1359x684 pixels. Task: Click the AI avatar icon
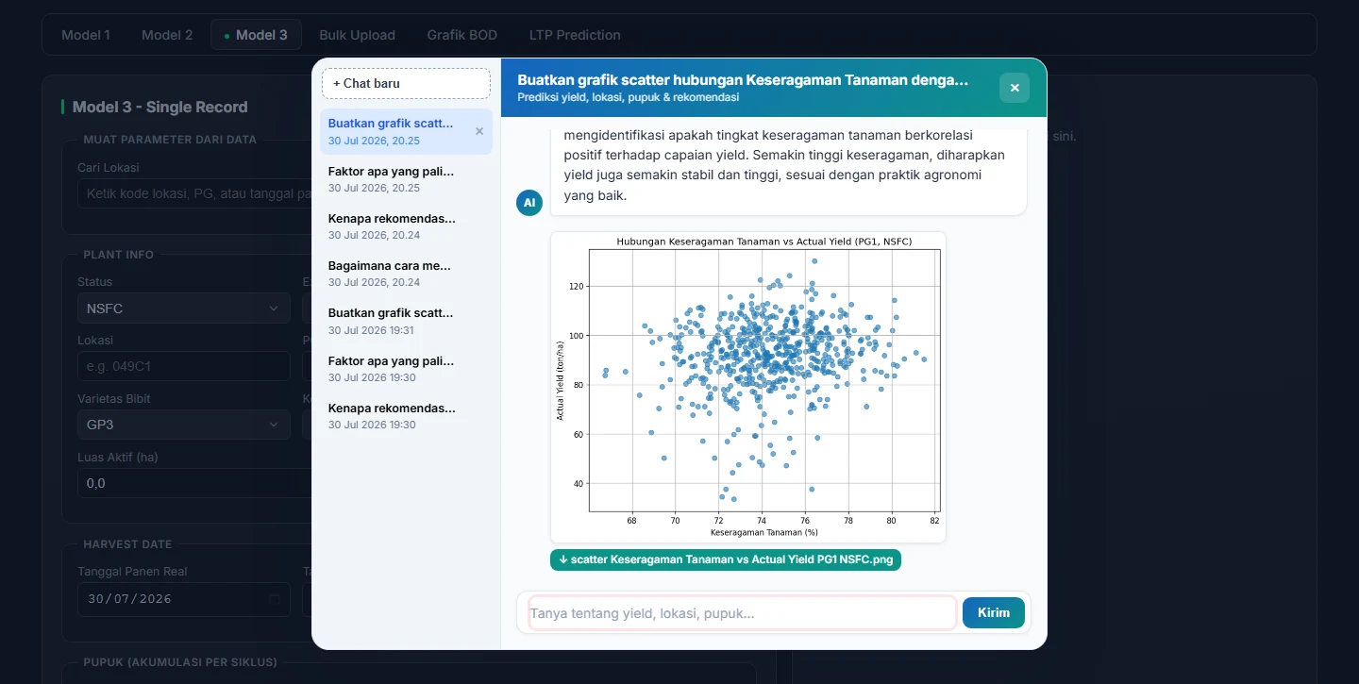pyautogui.click(x=529, y=203)
